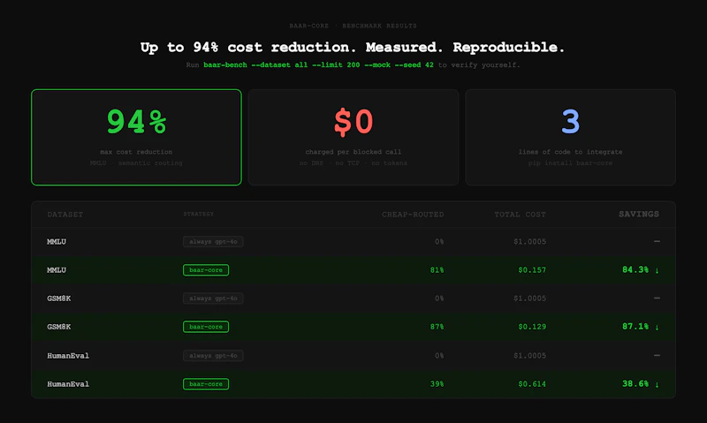Click the always gpt-4o badge for MMLU

pyautogui.click(x=213, y=241)
